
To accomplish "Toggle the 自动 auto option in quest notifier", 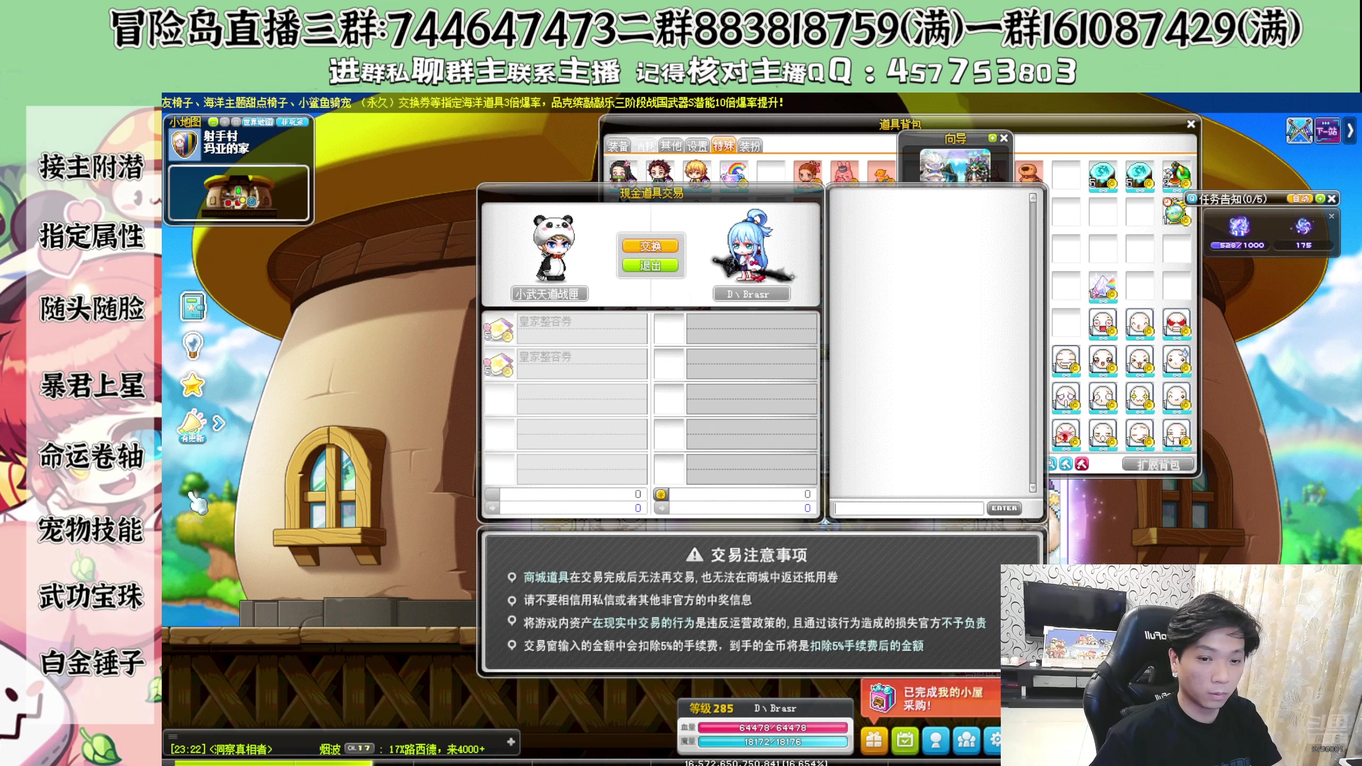I will (x=1300, y=198).
